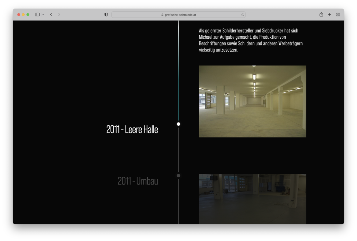
Task: Open the Share menu icon
Action: tap(321, 15)
